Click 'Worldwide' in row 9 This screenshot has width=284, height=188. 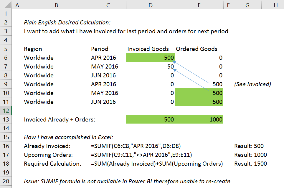pyautogui.click(x=39, y=84)
